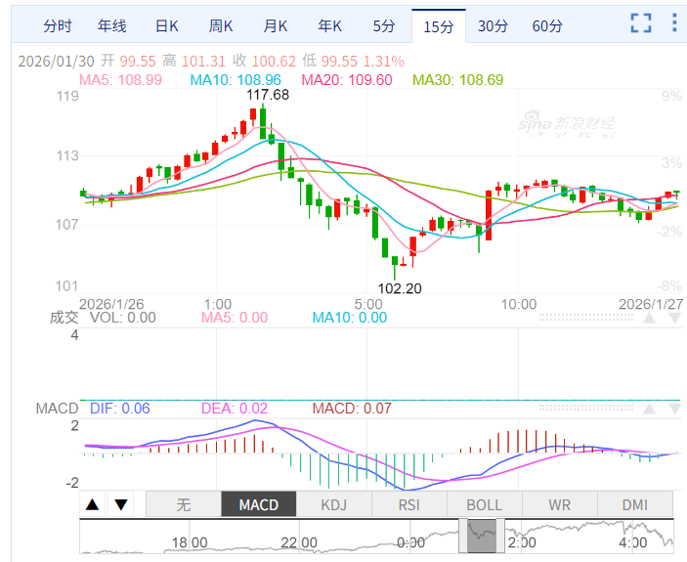Select the DMI indicator
Screen dimensions: 687x562
tap(635, 504)
